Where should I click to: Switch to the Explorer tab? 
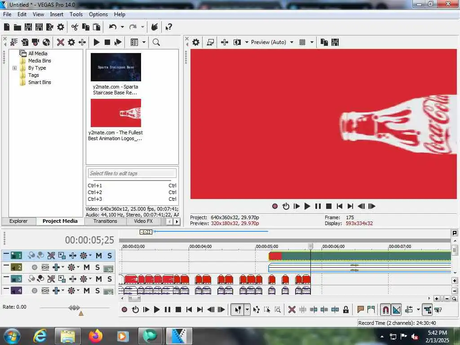[x=18, y=221]
